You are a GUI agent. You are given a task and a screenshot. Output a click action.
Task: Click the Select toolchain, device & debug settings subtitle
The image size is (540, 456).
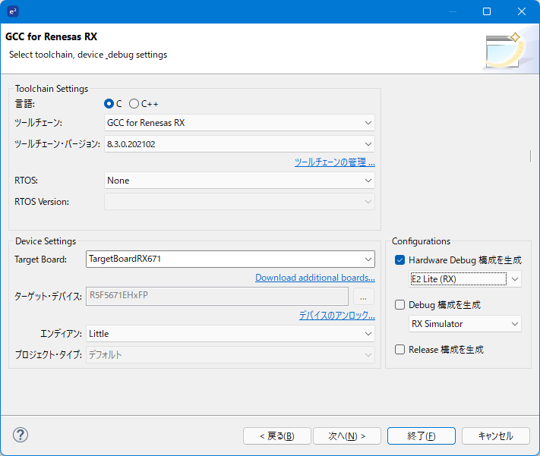point(88,55)
